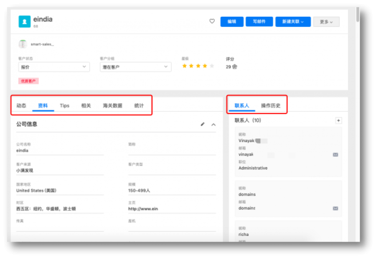Click the eindia customer avatar icon

pyautogui.click(x=25, y=22)
